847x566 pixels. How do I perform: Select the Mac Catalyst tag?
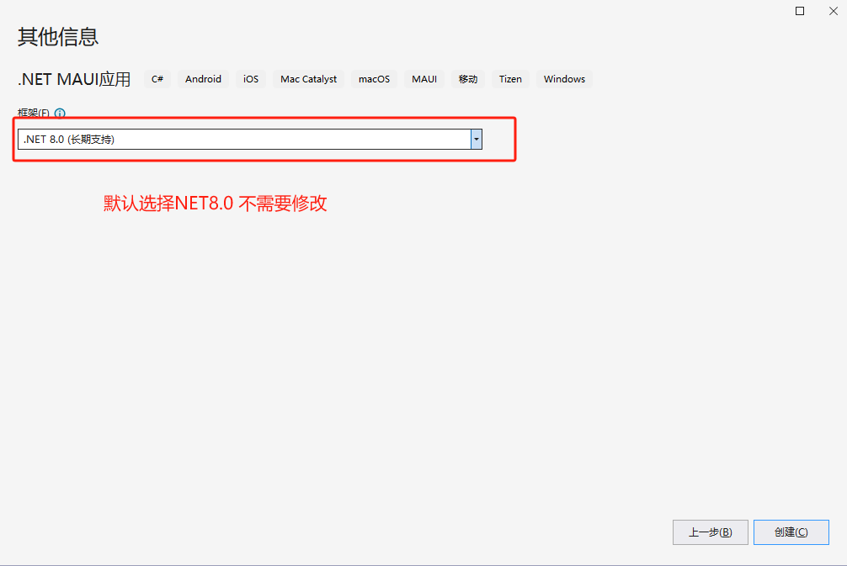click(307, 78)
